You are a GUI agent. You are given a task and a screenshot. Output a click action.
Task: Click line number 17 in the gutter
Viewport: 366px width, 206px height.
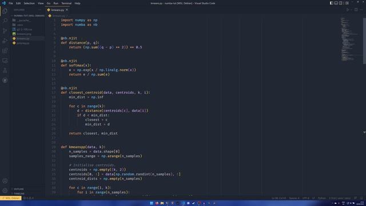click(54, 93)
